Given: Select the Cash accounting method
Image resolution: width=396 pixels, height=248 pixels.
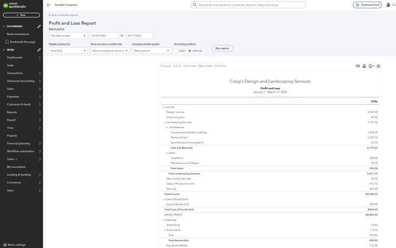Looking at the screenshot, I should [x=176, y=51].
